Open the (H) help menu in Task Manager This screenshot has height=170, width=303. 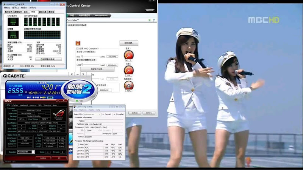click(33, 8)
